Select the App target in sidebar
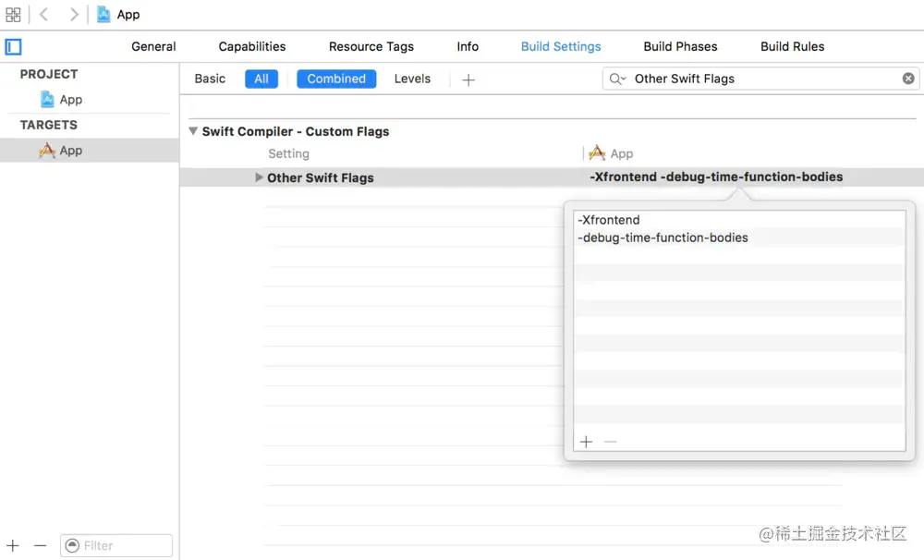This screenshot has width=924, height=560. point(90,151)
